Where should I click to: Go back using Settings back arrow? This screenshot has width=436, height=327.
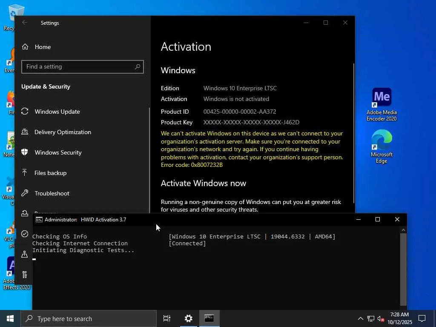(x=25, y=23)
